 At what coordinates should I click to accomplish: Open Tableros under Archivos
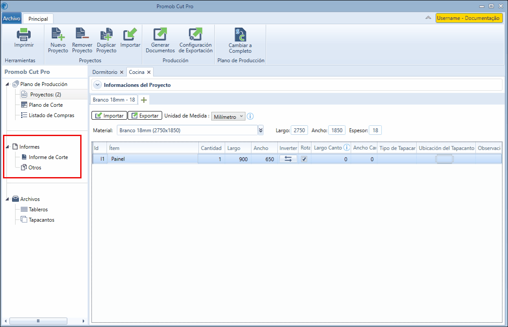pos(38,209)
